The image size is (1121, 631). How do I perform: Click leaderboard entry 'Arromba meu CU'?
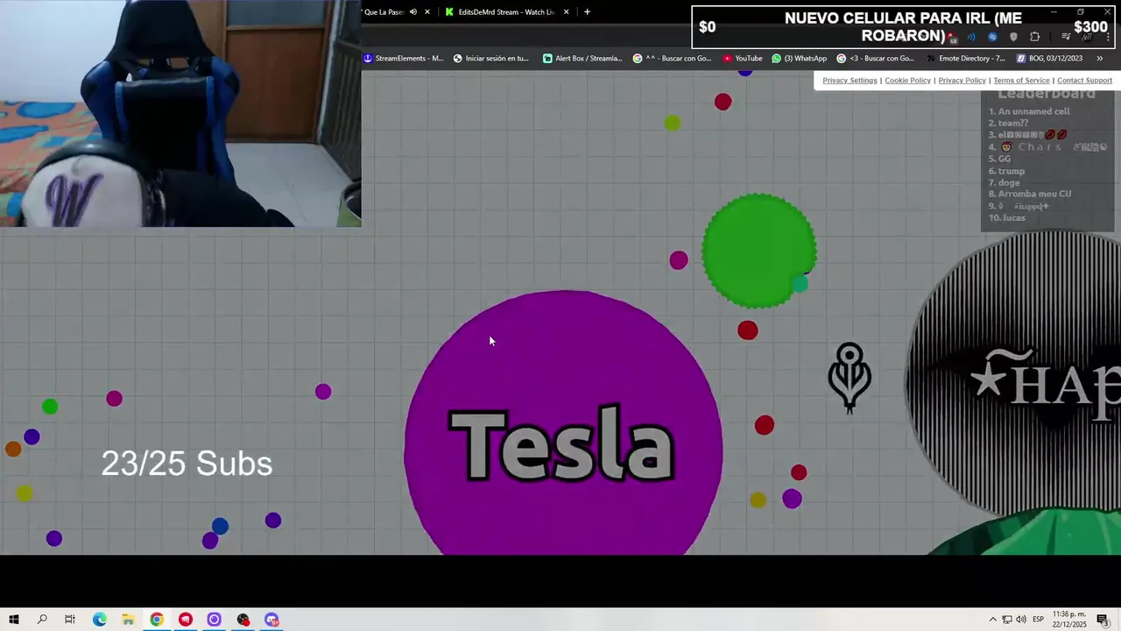pyautogui.click(x=1030, y=194)
